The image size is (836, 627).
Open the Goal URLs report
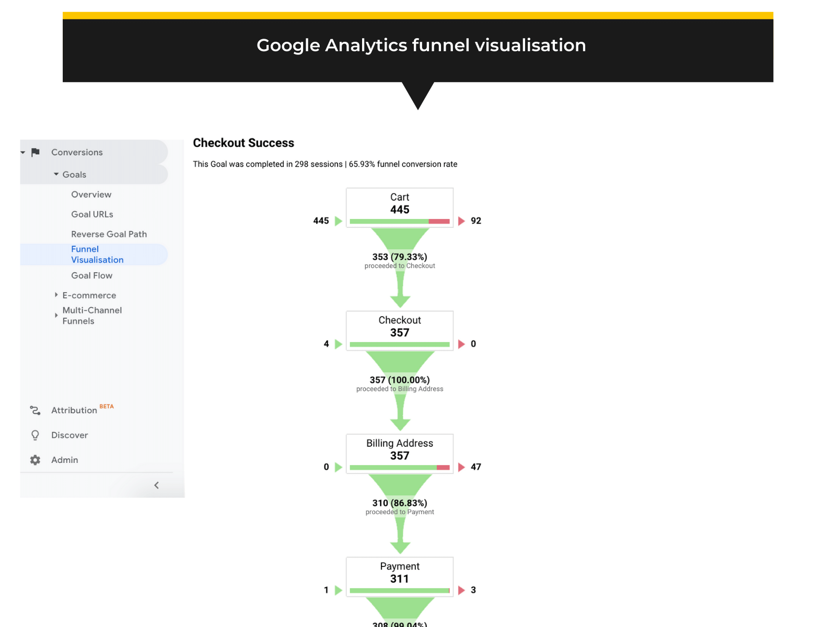(x=92, y=214)
